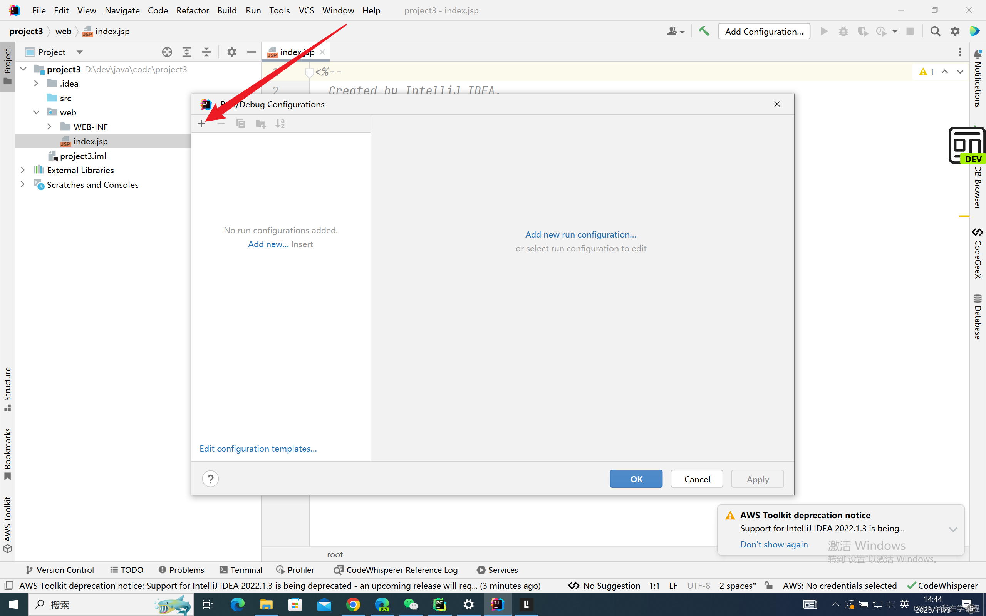Screen dimensions: 986x616
Task: Click the plus icon to add a configuration
Action: [201, 124]
